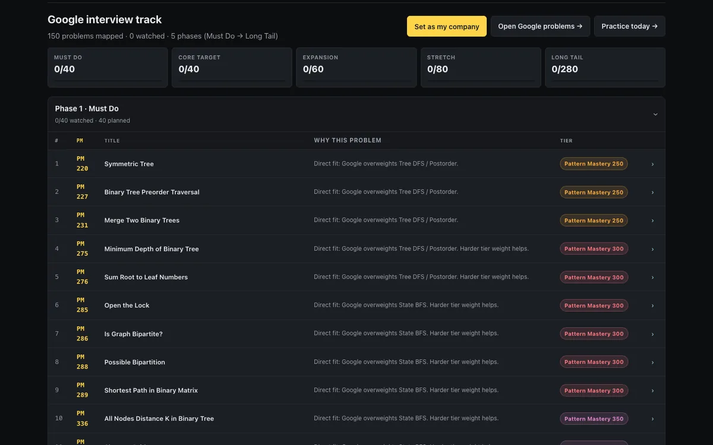Open row chevron for Is Graph Bipartite?
Viewport: 713px width, 445px height.
tap(652, 334)
